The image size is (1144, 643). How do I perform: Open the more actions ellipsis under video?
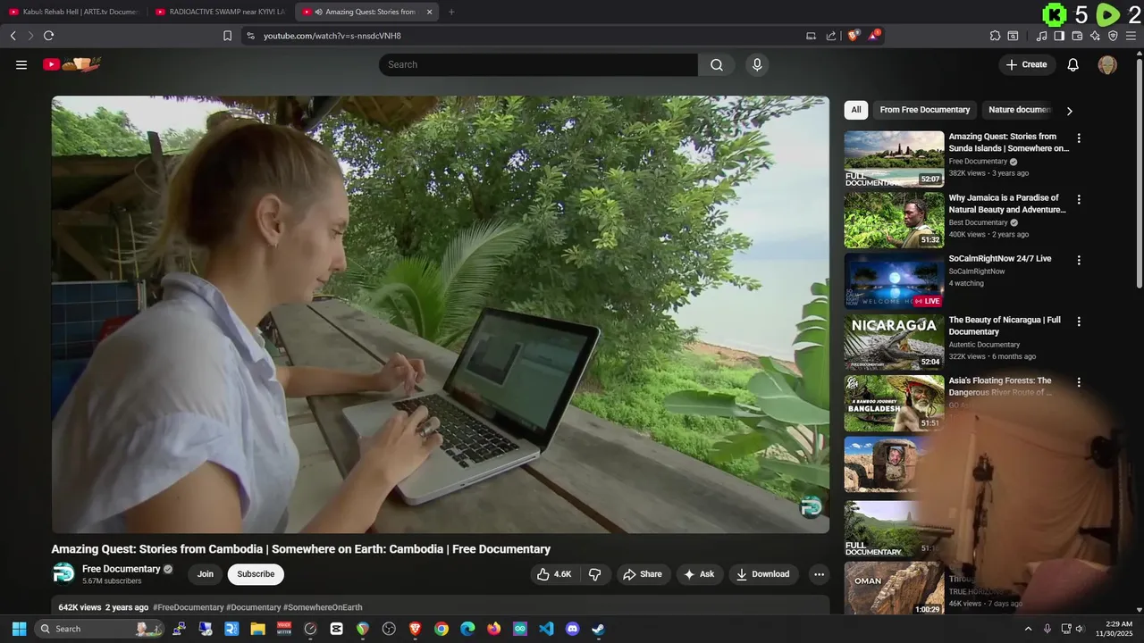click(819, 574)
